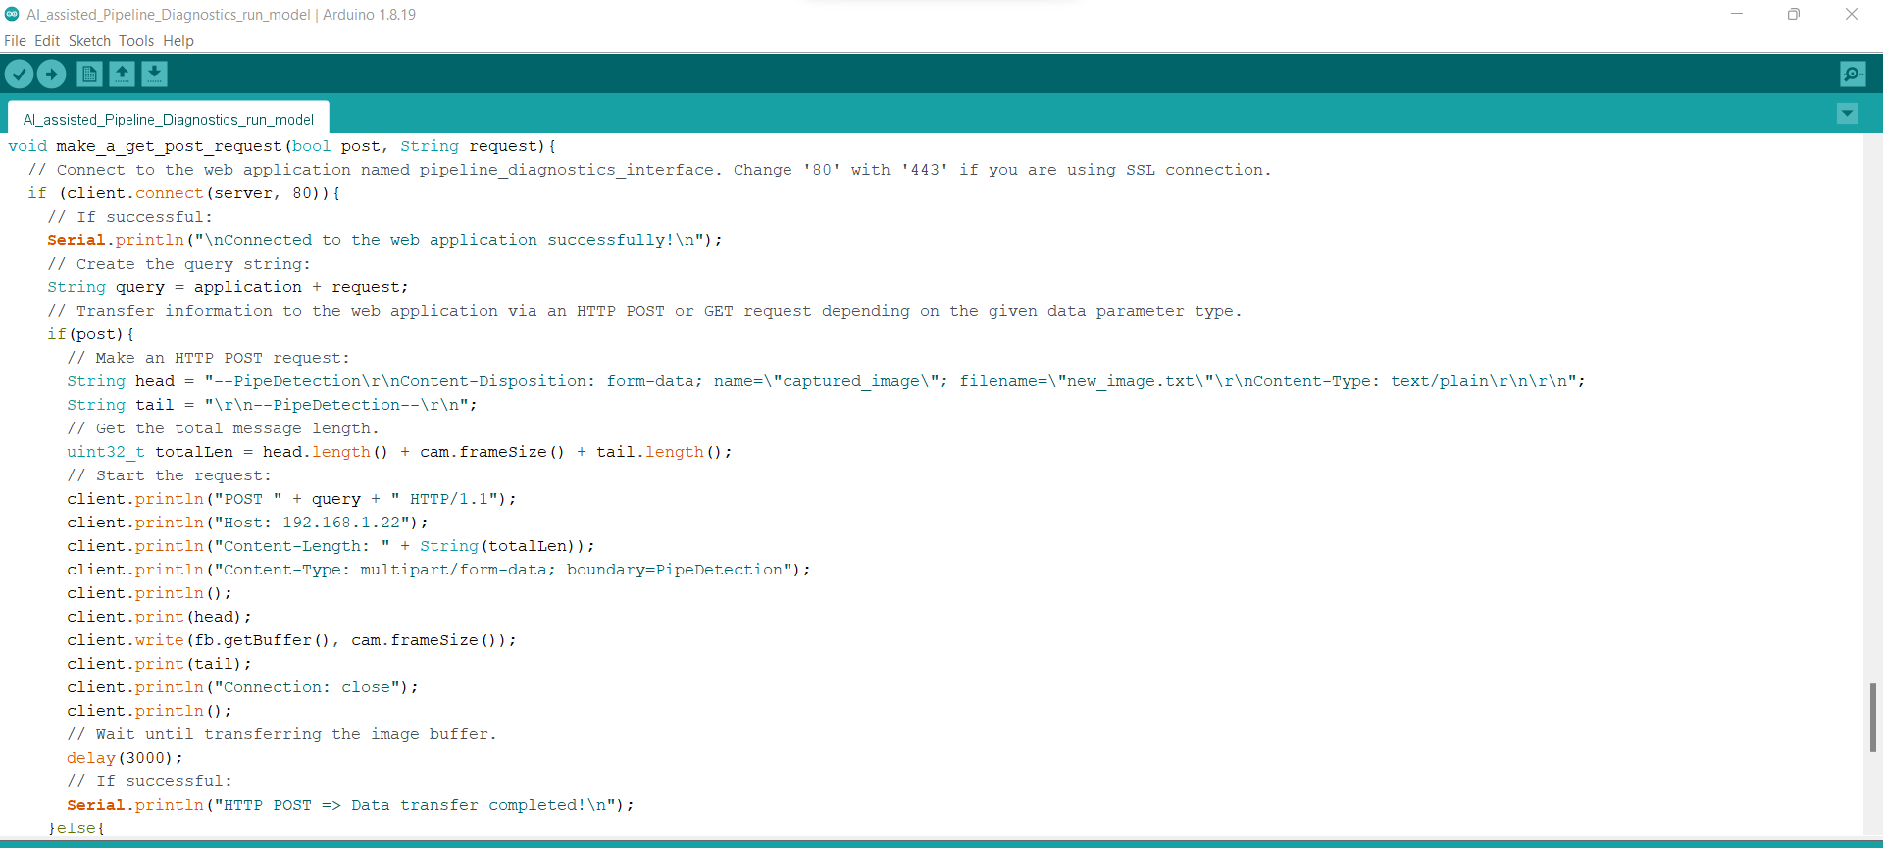Click 'Content-Length' println line
This screenshot has width=1883, height=848.
tap(331, 546)
